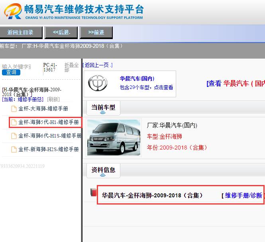The height and width of the screenshot is (242, 265).
Task: Click the Brilliance Auto brand emblem
Action: click(x=98, y=83)
